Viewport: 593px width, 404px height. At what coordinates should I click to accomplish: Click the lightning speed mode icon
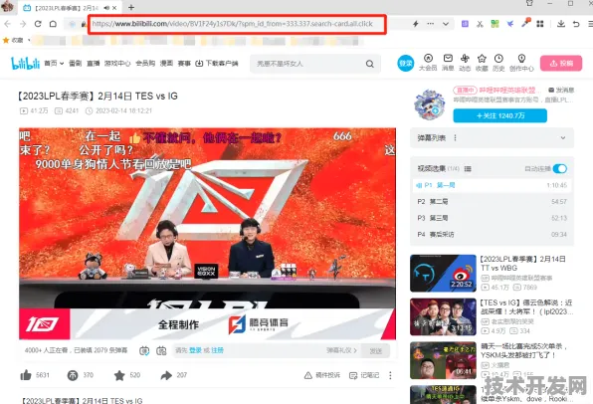[416, 24]
